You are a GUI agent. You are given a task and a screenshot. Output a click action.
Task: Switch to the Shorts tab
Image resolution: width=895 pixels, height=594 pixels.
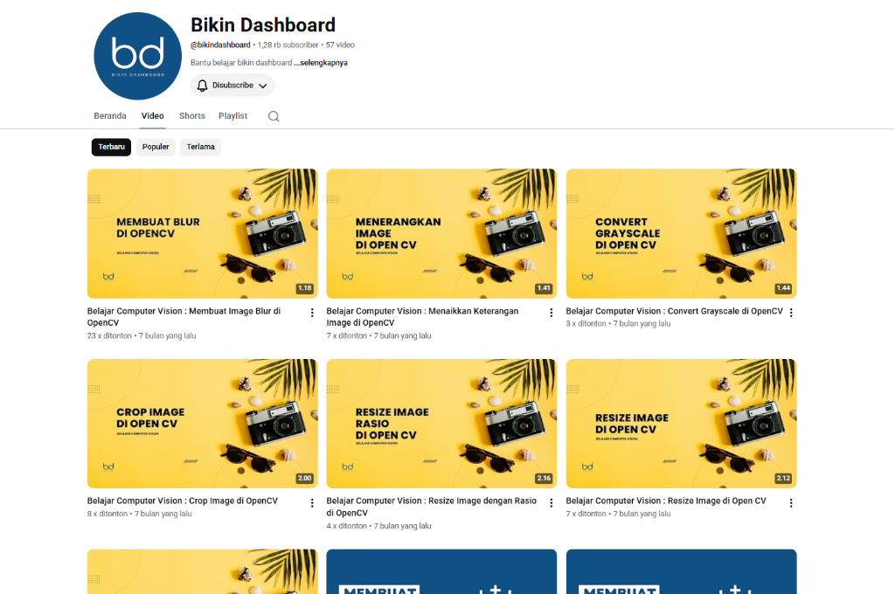pos(191,116)
